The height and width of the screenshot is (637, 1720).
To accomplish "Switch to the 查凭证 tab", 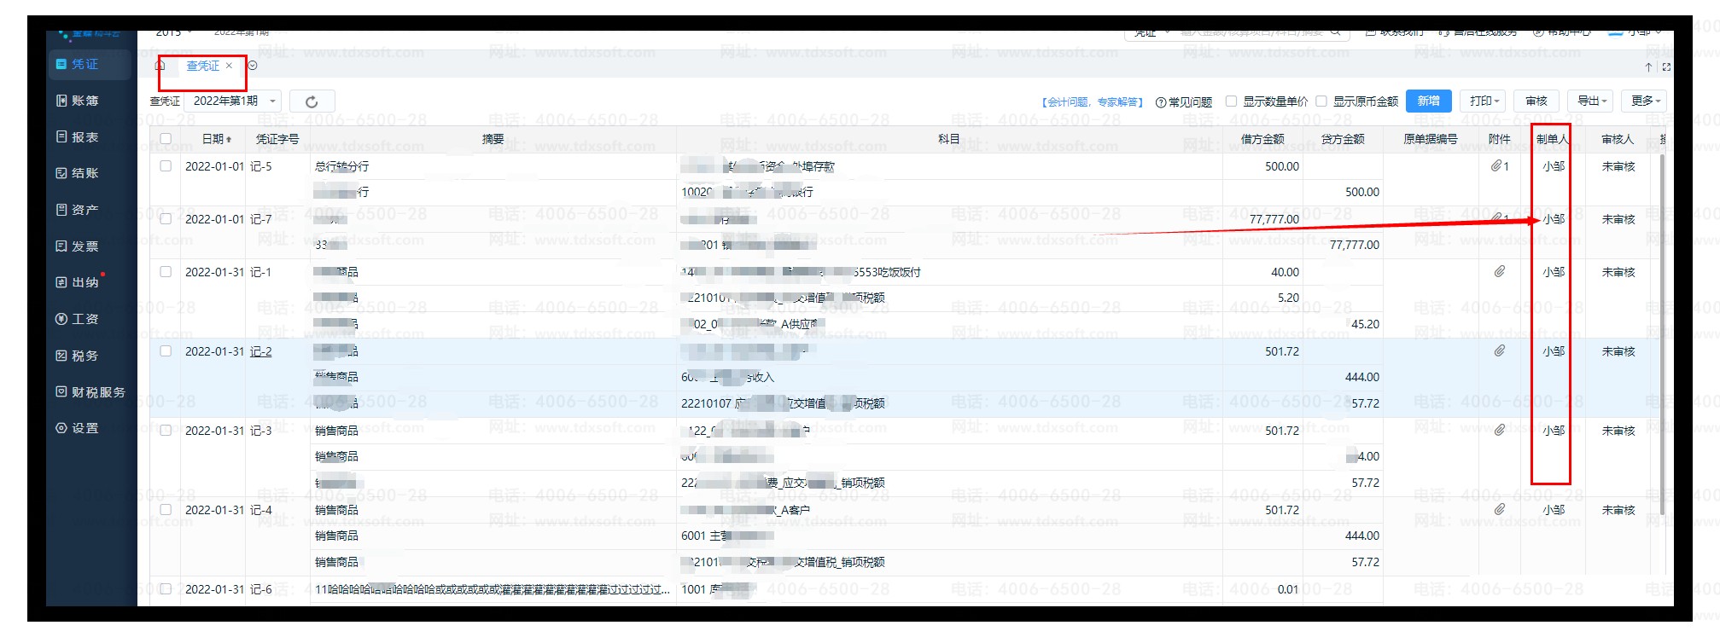I will pyautogui.click(x=202, y=66).
